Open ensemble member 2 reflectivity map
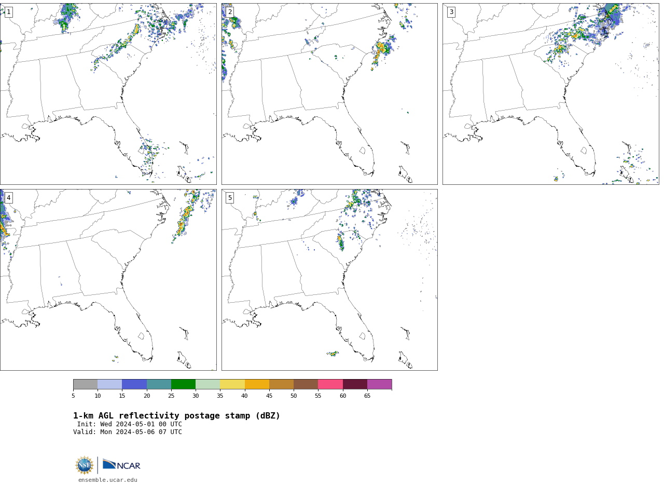The image size is (664, 486). 329,94
